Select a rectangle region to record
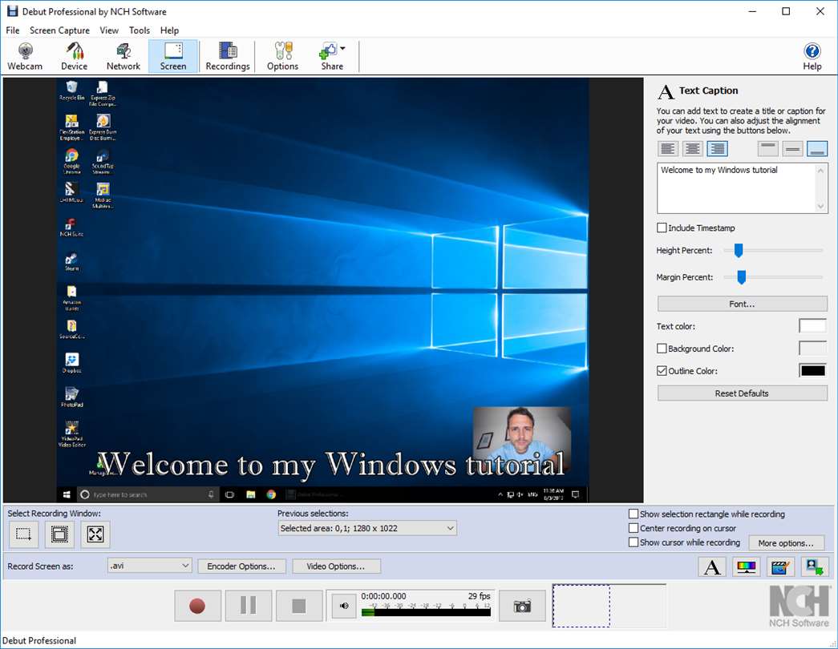 click(x=23, y=534)
